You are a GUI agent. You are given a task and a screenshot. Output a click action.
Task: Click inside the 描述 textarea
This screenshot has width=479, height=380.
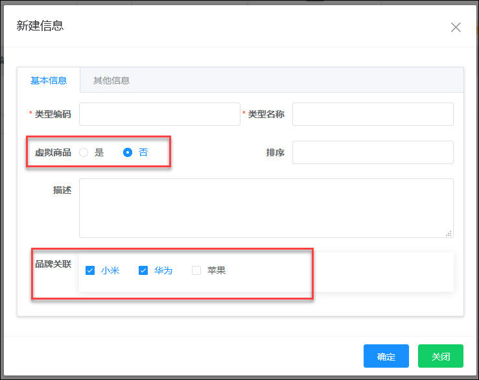pos(266,208)
